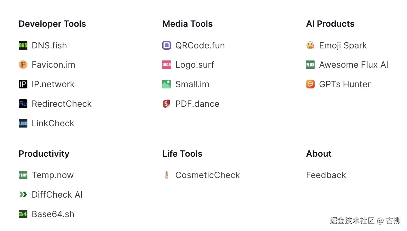Open the RedirectCheck text link

pos(61,104)
